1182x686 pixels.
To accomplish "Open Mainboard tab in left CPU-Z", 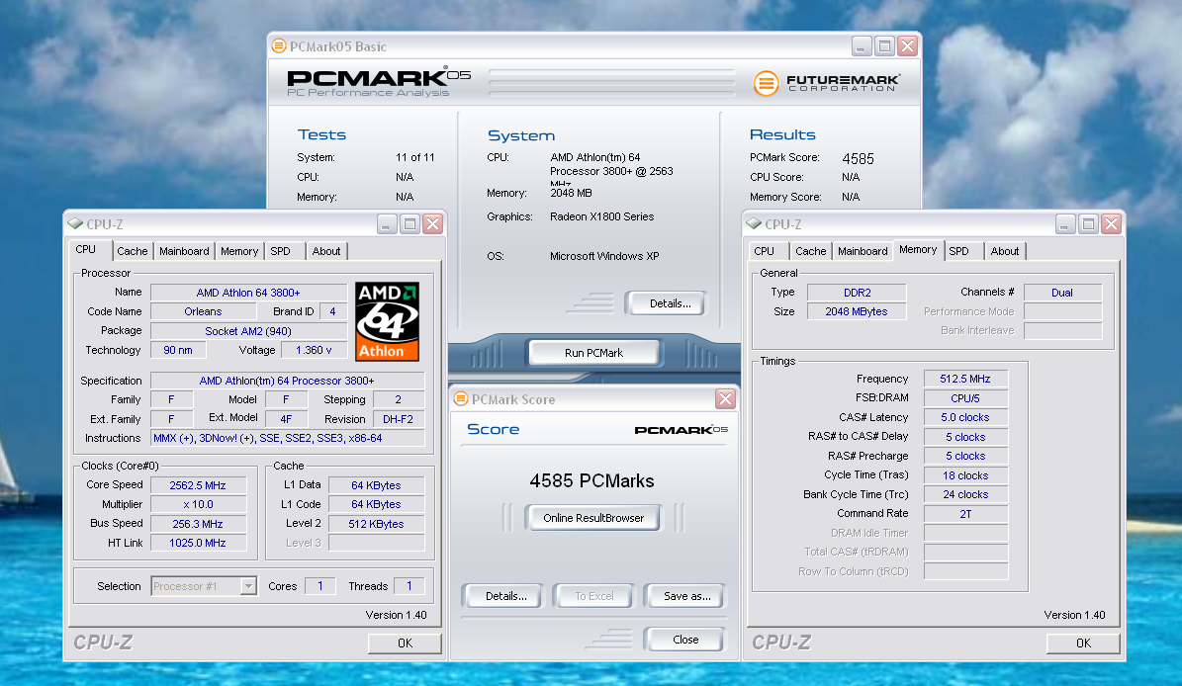I will [184, 251].
